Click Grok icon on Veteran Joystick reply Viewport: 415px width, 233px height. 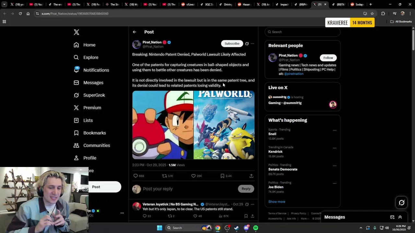[247, 204]
